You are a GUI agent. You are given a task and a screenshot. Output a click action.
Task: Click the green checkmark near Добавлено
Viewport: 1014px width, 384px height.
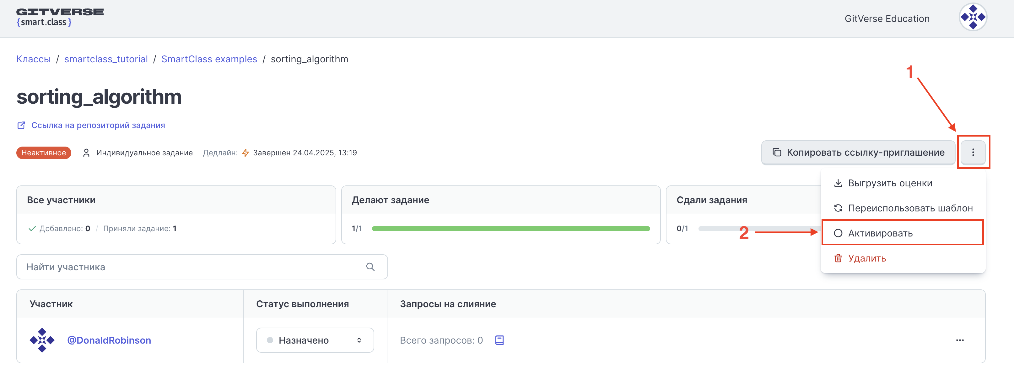32,229
